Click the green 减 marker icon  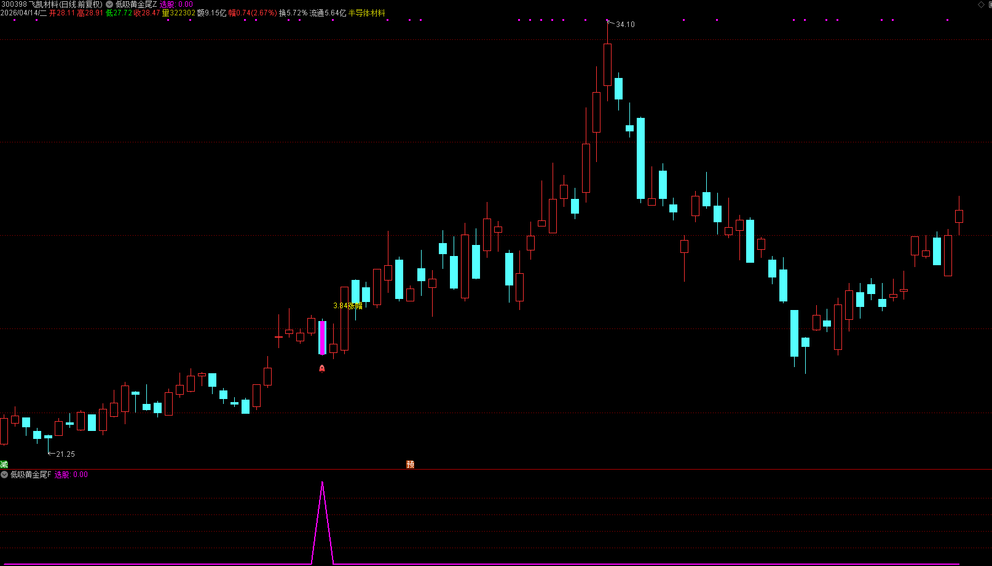point(4,465)
